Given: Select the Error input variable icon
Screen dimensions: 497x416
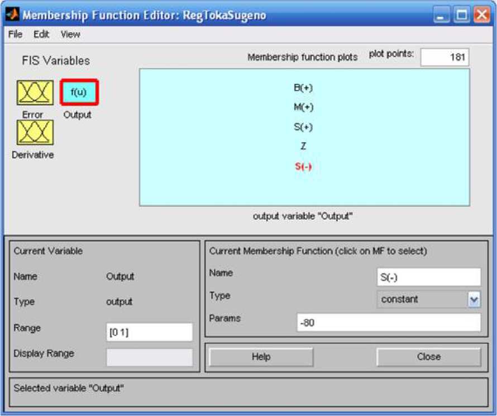Looking at the screenshot, I should tap(35, 92).
